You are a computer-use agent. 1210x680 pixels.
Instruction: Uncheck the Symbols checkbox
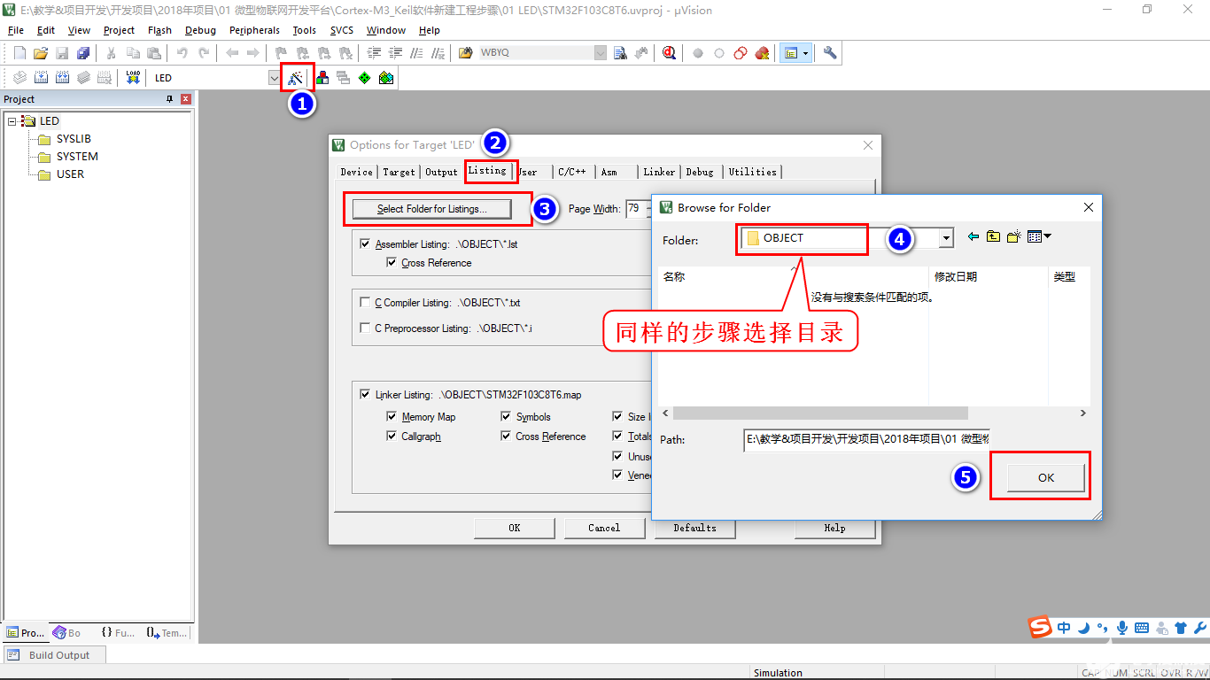[506, 416]
